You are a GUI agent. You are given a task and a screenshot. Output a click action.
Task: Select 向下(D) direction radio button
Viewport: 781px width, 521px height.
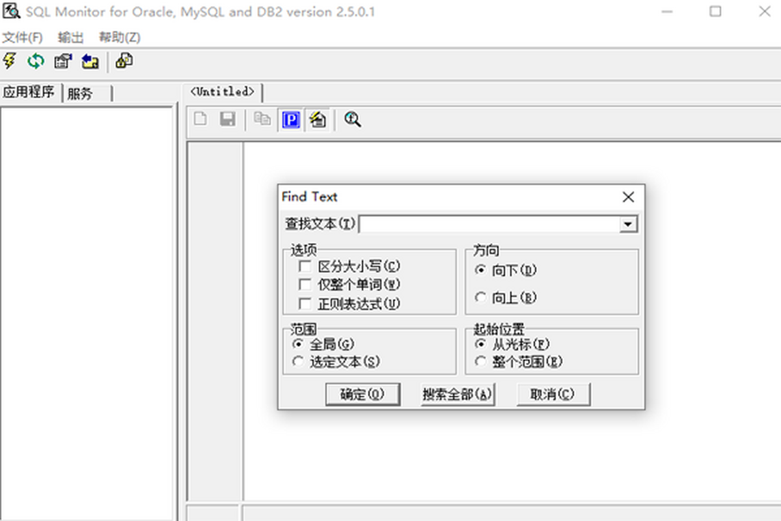481,270
